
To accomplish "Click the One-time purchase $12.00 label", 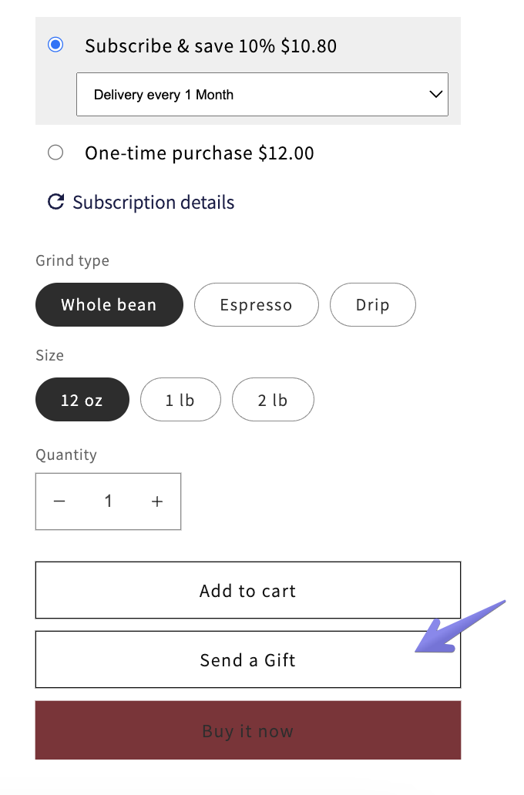I will [199, 153].
